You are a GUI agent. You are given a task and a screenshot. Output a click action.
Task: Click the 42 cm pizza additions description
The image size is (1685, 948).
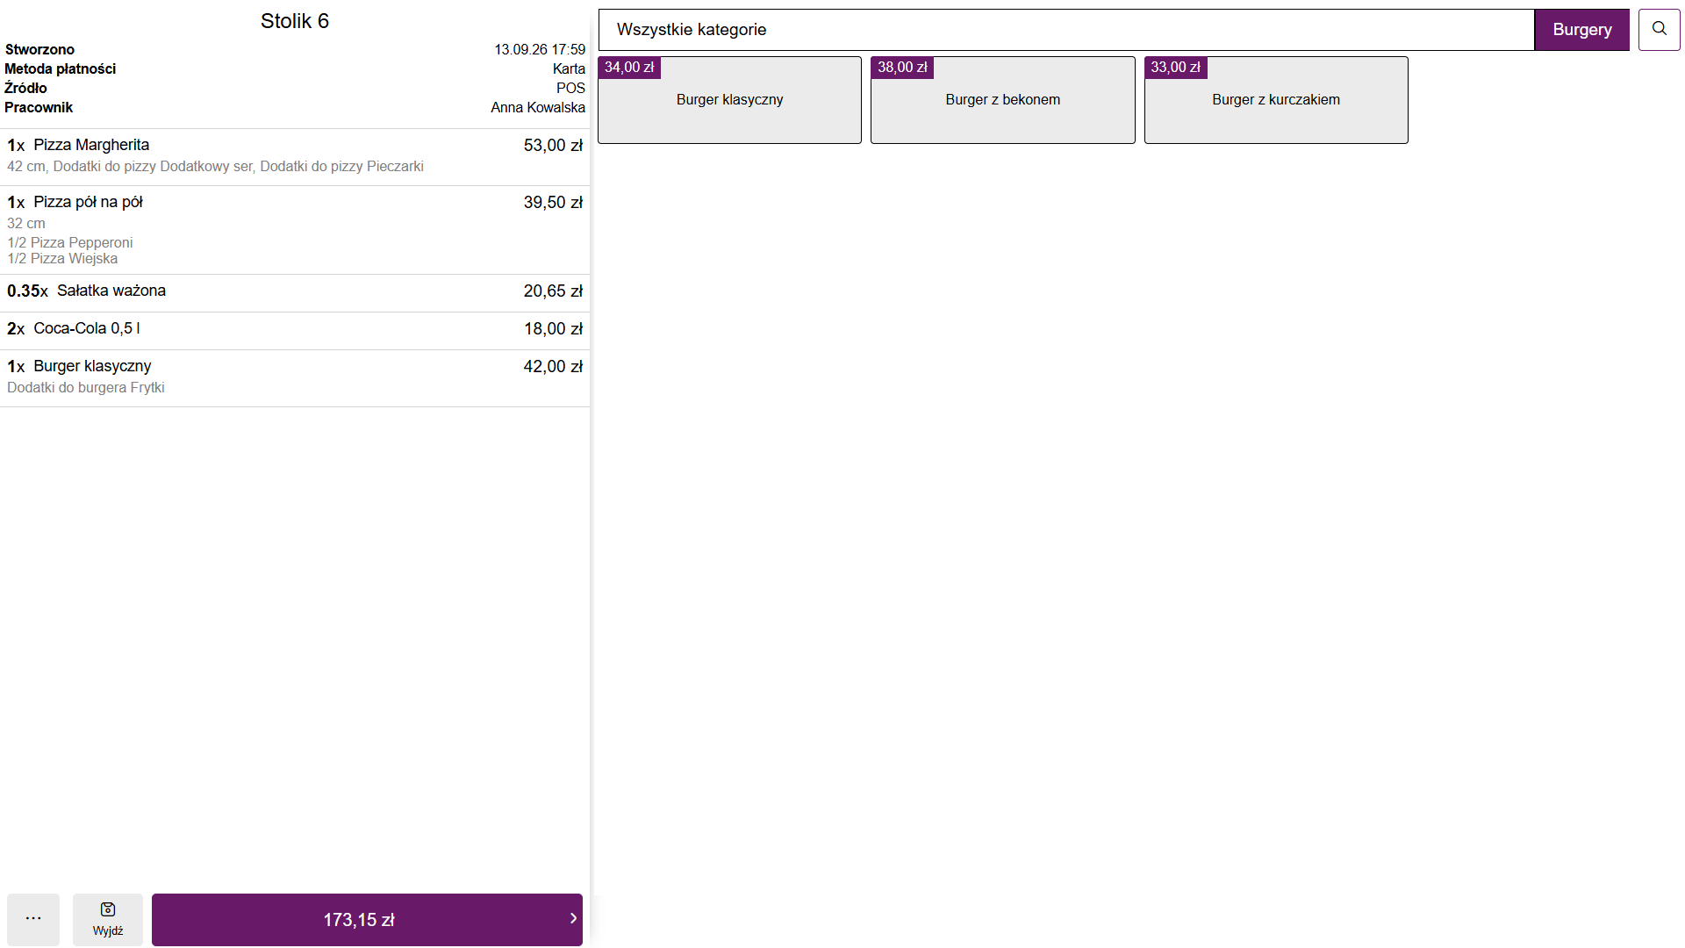click(215, 166)
